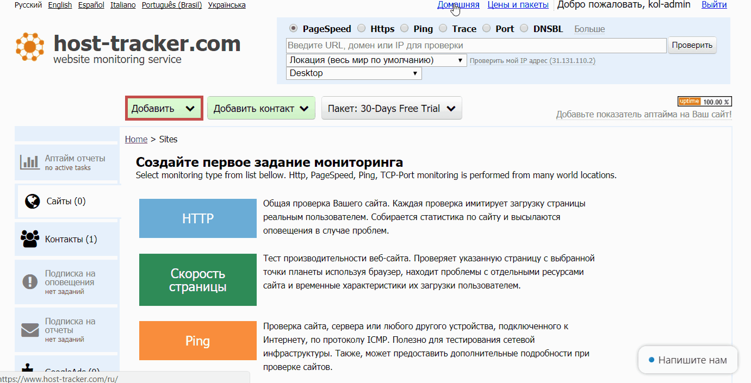Click the URL input field

476,45
